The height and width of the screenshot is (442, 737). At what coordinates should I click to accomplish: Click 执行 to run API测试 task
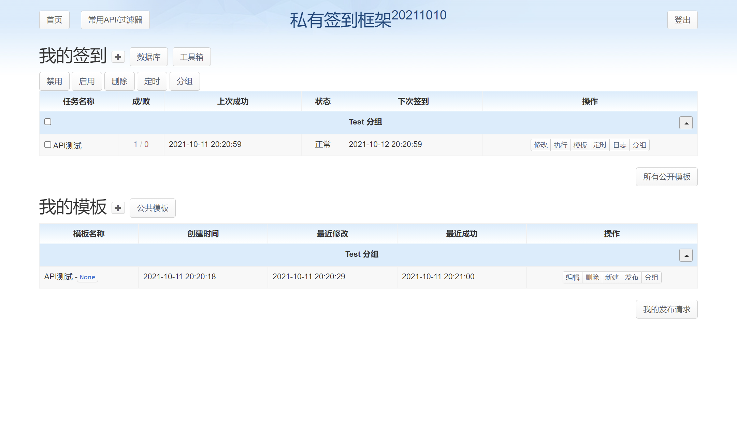pyautogui.click(x=560, y=145)
